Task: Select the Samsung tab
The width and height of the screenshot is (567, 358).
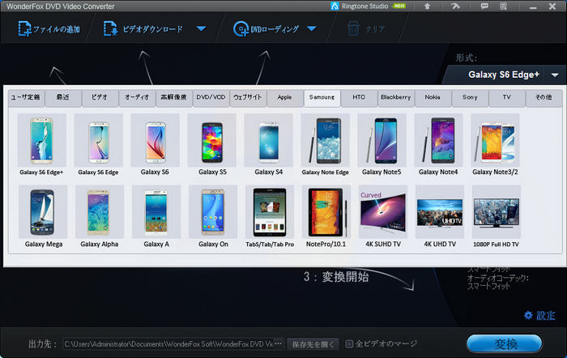Action: pos(322,98)
